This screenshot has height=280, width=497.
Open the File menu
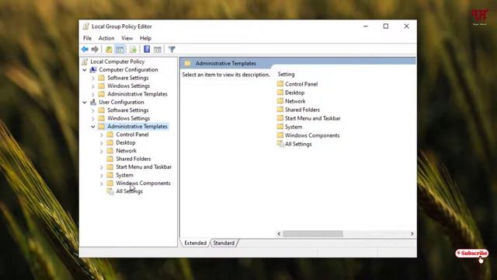click(x=87, y=38)
